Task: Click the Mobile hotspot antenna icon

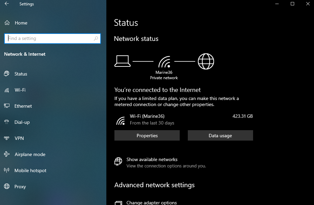Action: [7, 170]
